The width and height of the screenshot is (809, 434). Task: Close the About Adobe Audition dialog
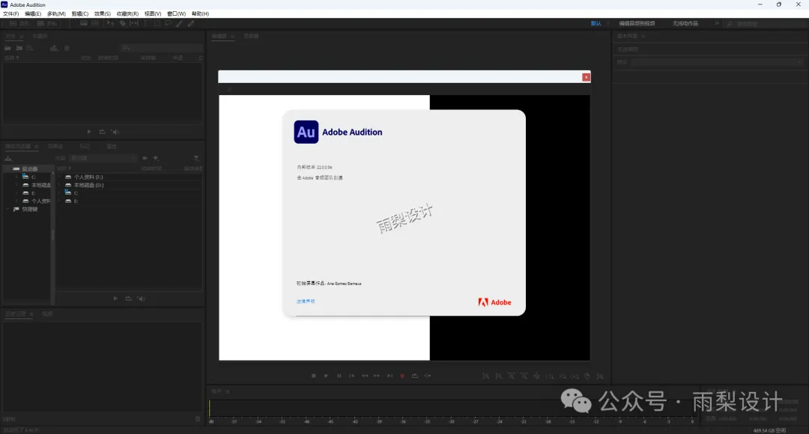586,77
